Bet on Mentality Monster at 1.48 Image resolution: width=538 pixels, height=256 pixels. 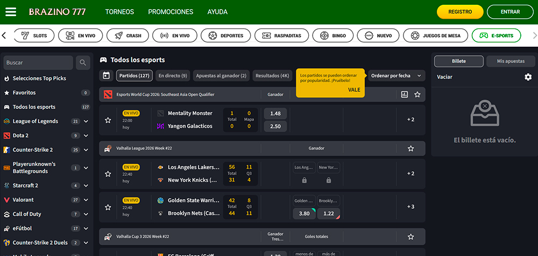pyautogui.click(x=275, y=114)
